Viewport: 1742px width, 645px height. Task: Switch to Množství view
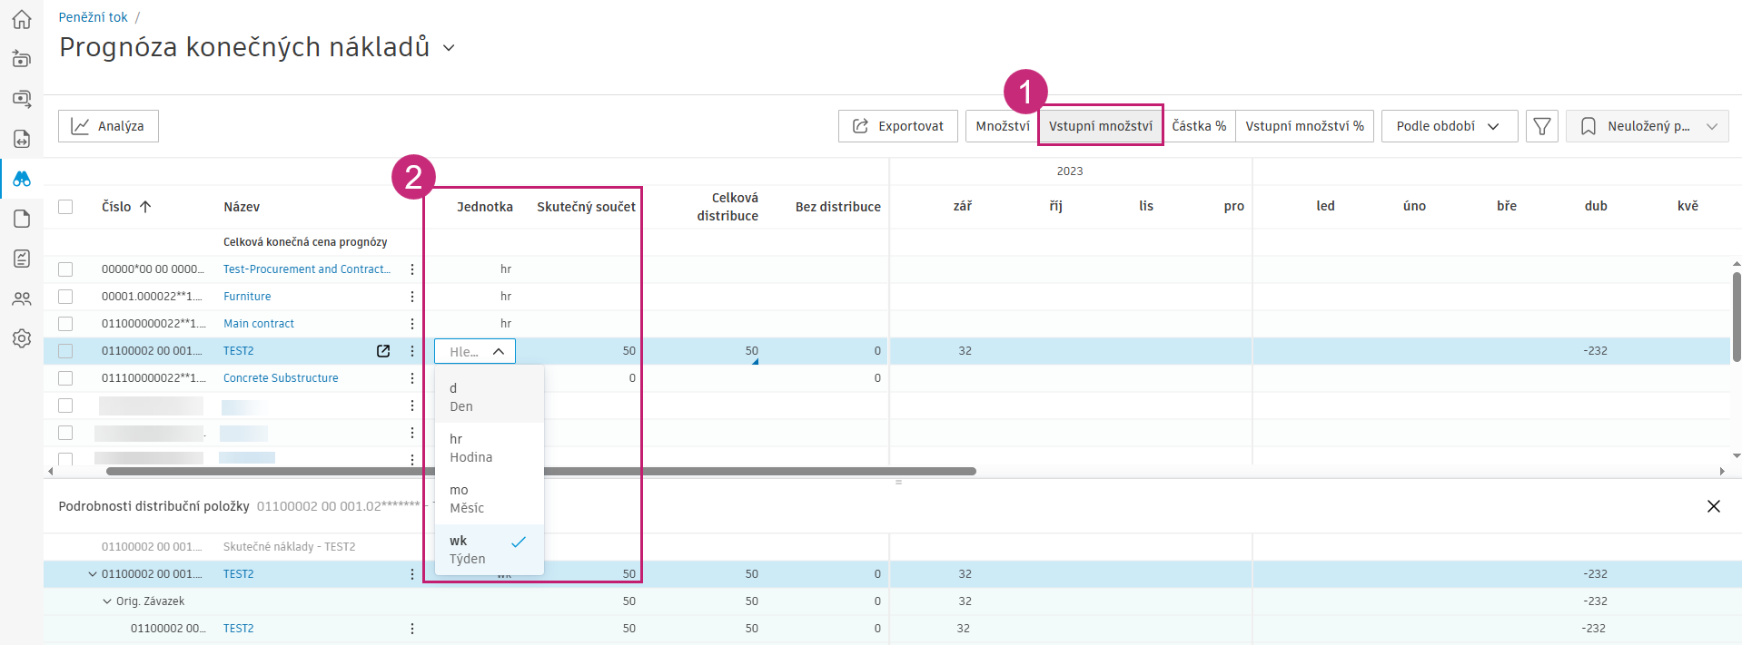click(1003, 126)
